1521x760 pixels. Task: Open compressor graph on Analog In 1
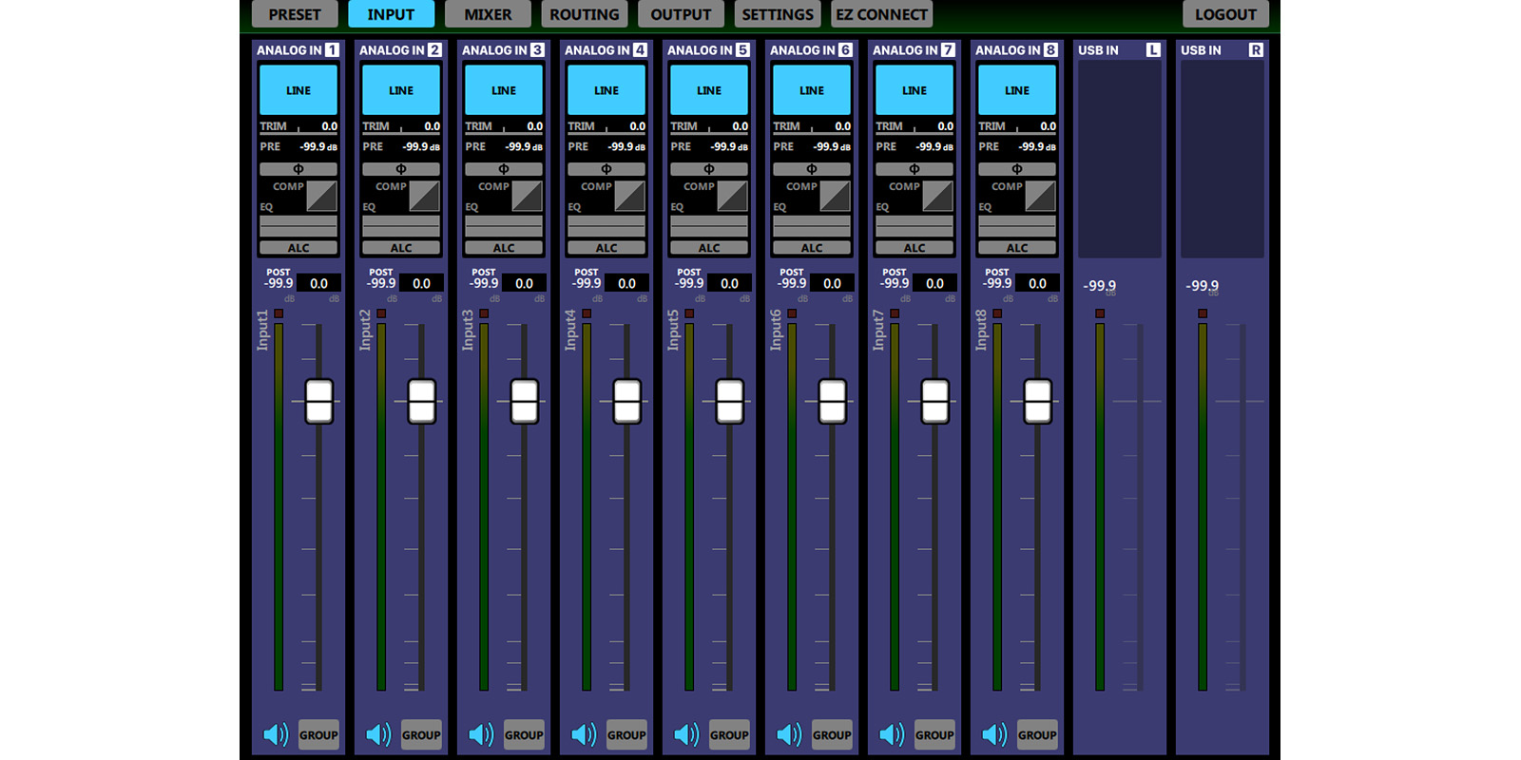tap(321, 196)
